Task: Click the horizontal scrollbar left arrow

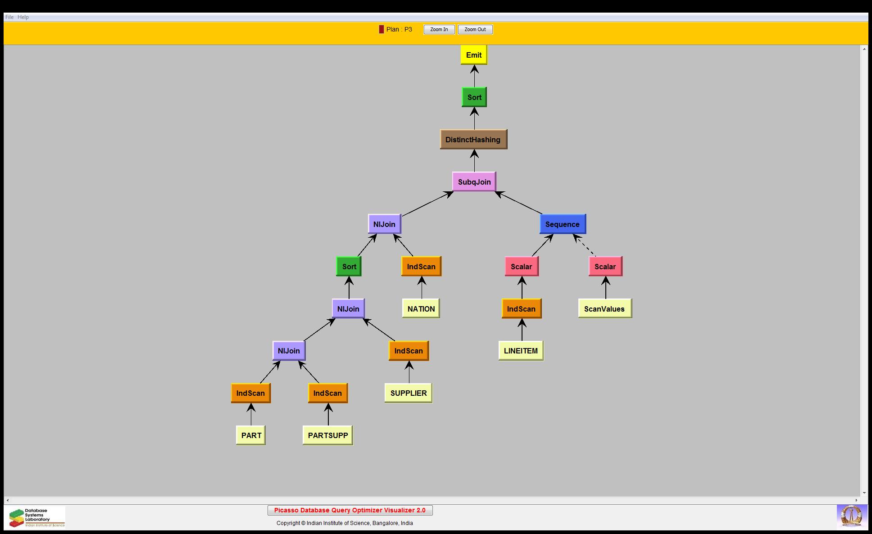Action: pos(8,500)
